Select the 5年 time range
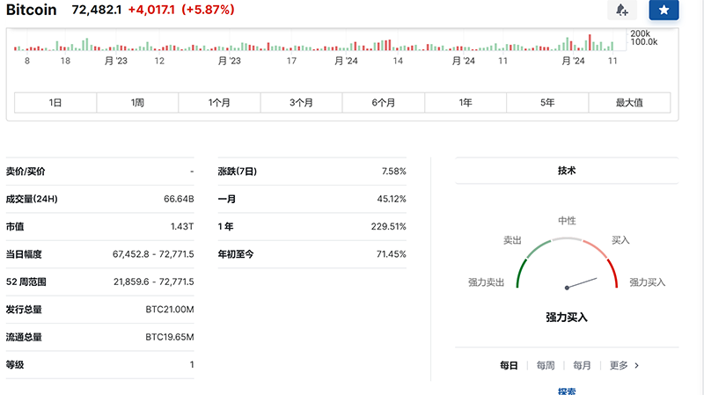 click(547, 103)
